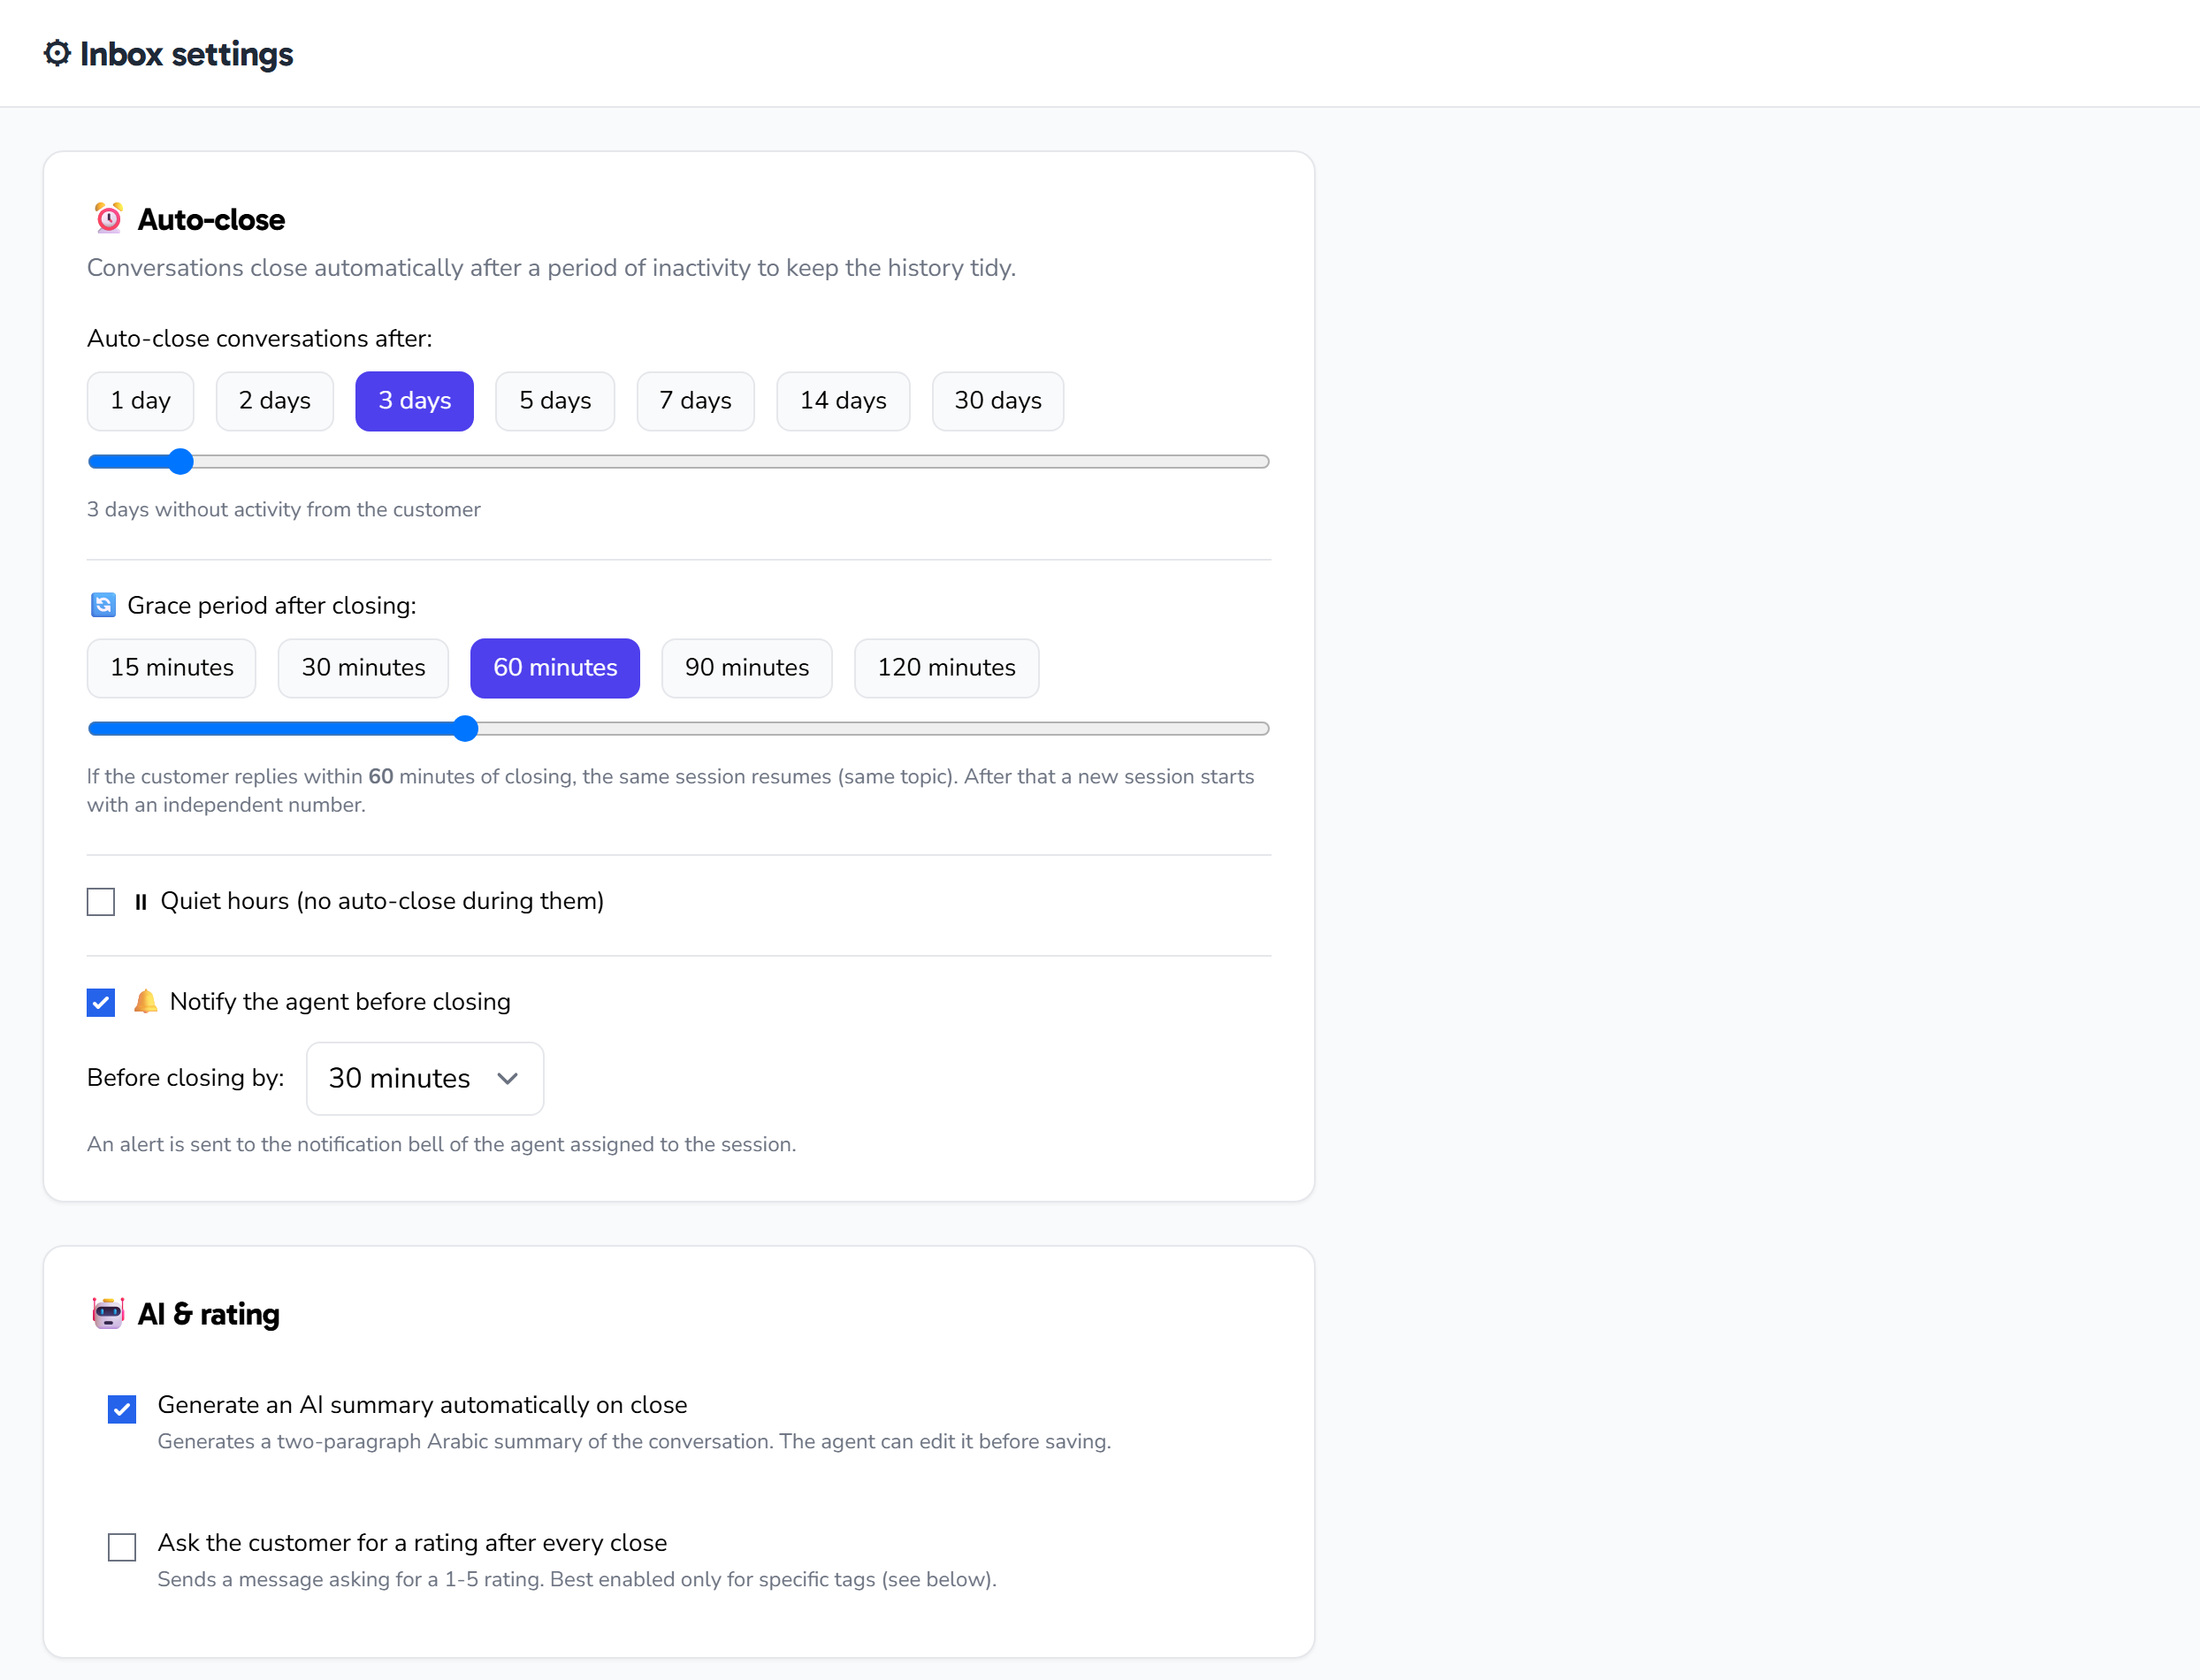Click the robot icon beside AI & rating

[x=108, y=1313]
